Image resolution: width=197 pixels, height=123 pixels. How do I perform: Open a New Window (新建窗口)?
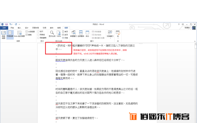click(x=73, y=34)
